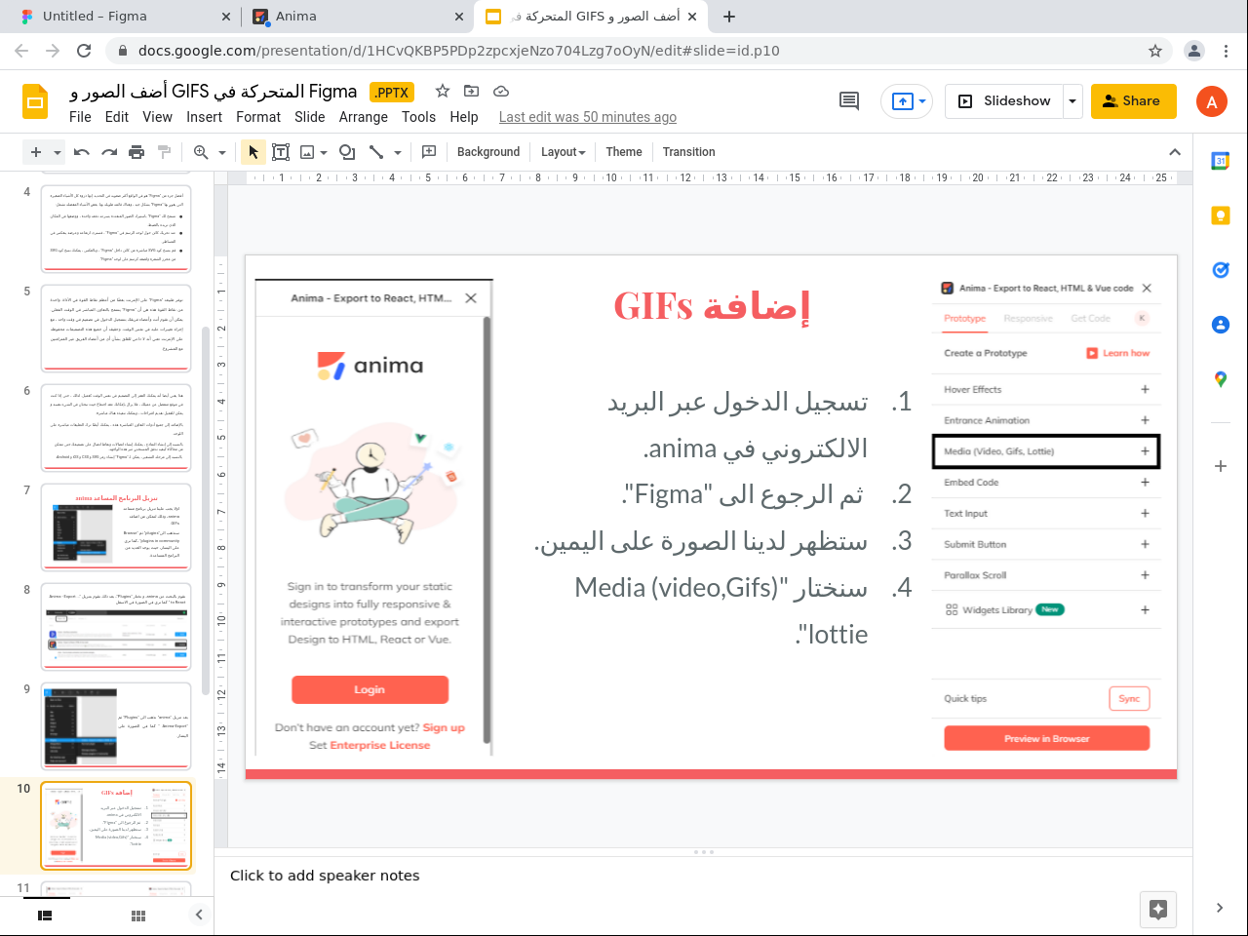
Task: Click the add comment toolbar icon
Action: click(x=429, y=152)
